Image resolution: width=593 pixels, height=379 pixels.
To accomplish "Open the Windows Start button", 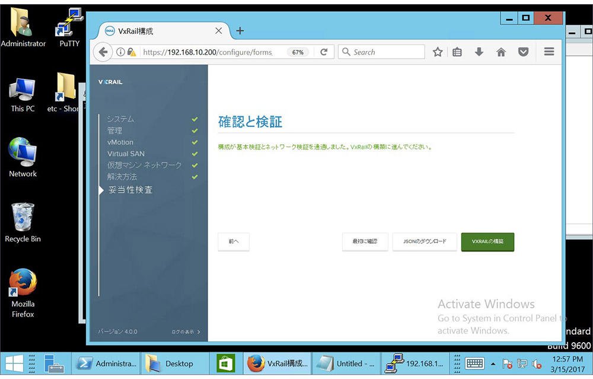I will click(14, 364).
